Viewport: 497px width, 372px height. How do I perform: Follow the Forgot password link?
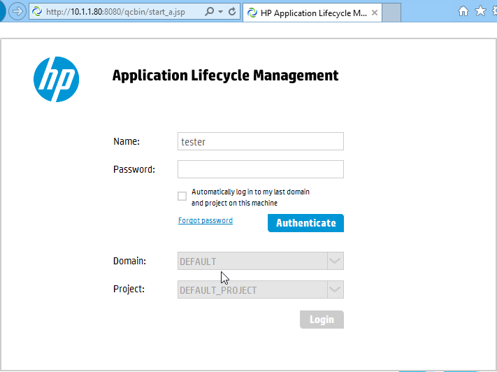[x=206, y=220]
